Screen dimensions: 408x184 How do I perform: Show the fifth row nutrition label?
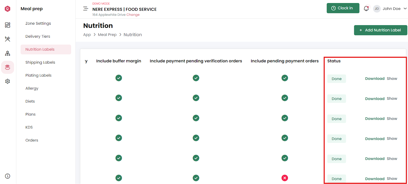click(392, 159)
